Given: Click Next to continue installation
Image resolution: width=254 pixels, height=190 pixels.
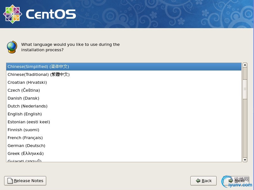Looking at the screenshot, I should [236, 181].
